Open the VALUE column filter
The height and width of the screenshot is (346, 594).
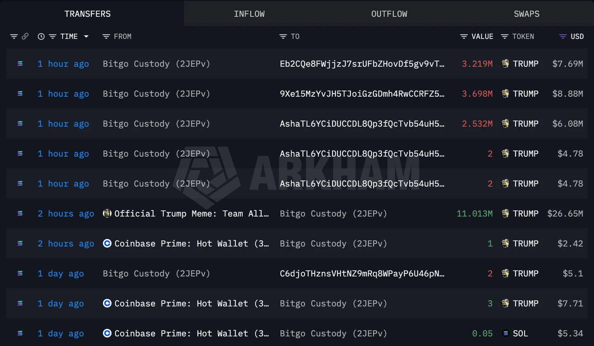[x=464, y=36]
